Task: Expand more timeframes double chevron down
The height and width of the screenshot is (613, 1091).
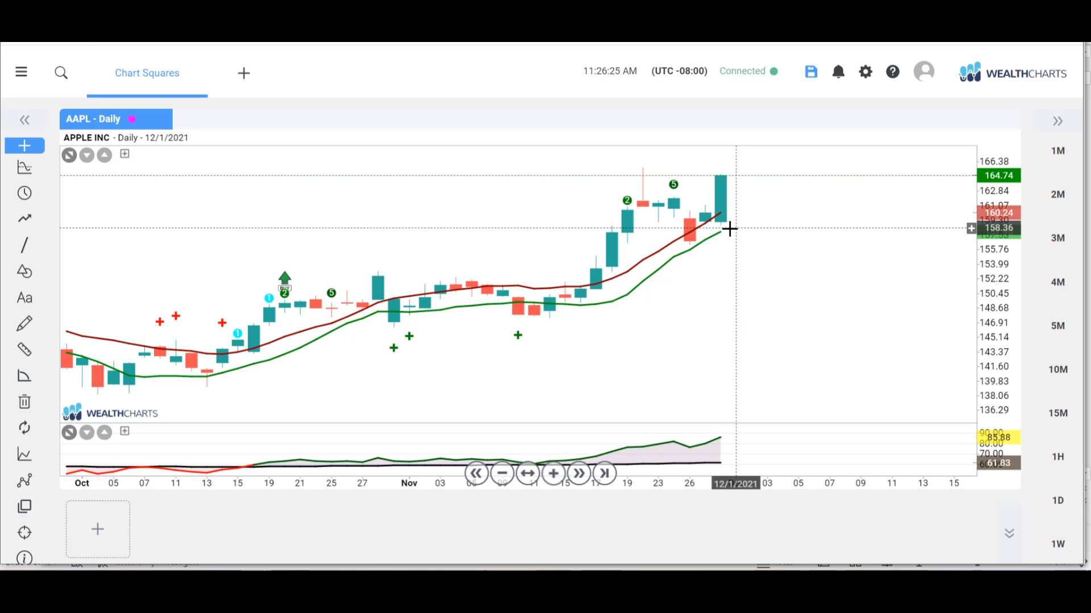Action: [1009, 533]
